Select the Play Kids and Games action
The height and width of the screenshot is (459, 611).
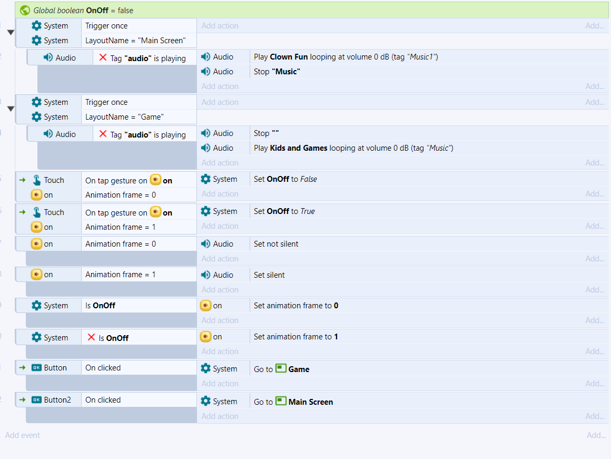tap(353, 148)
